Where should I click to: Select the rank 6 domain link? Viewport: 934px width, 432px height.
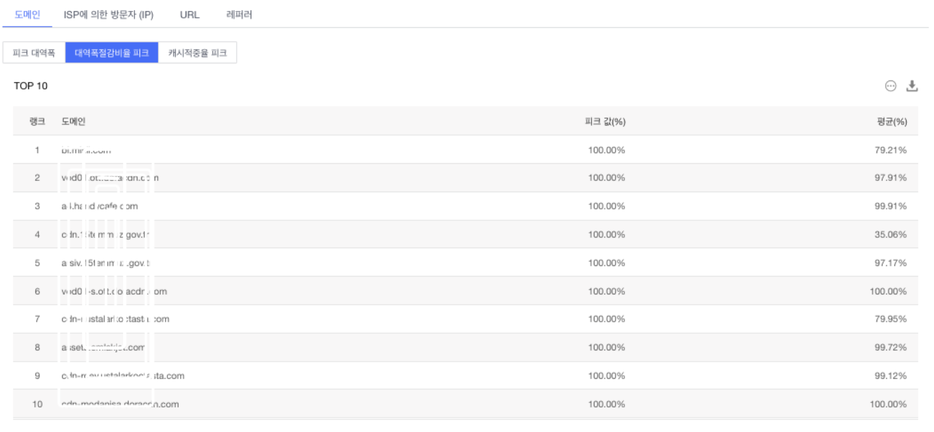114,292
